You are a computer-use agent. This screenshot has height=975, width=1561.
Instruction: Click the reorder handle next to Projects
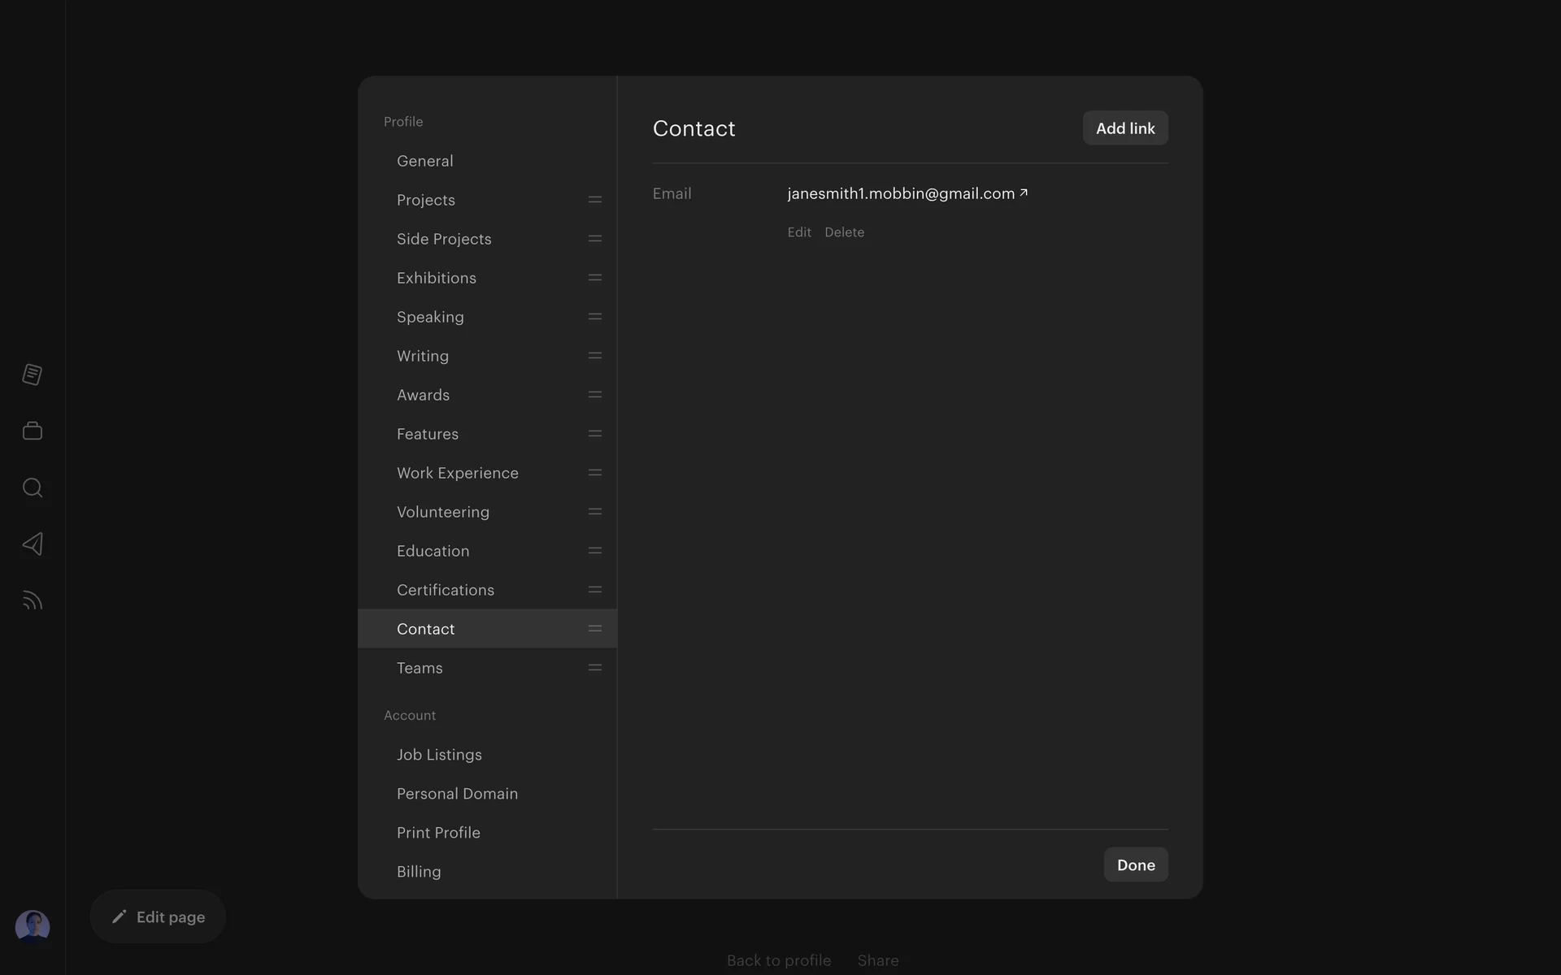pyautogui.click(x=595, y=200)
